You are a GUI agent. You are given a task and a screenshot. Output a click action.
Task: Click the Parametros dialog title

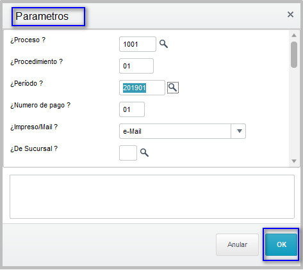42,16
